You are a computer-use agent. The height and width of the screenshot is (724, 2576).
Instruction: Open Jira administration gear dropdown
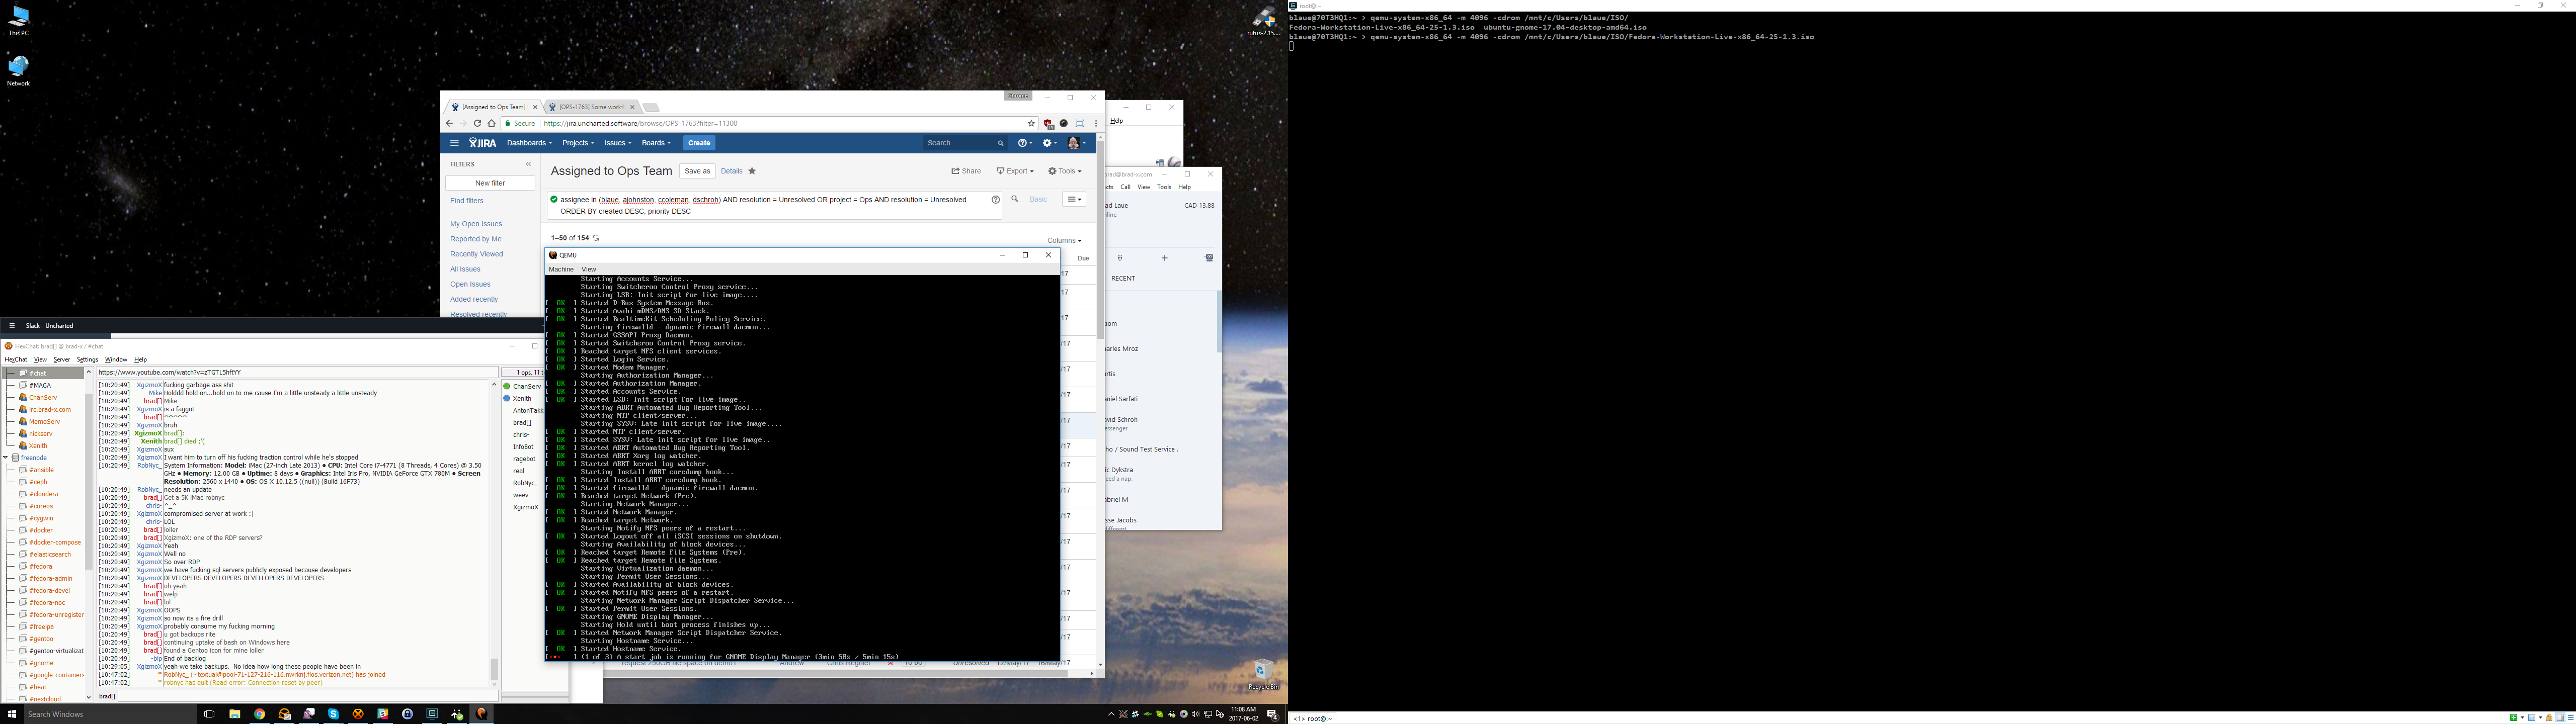[1049, 143]
